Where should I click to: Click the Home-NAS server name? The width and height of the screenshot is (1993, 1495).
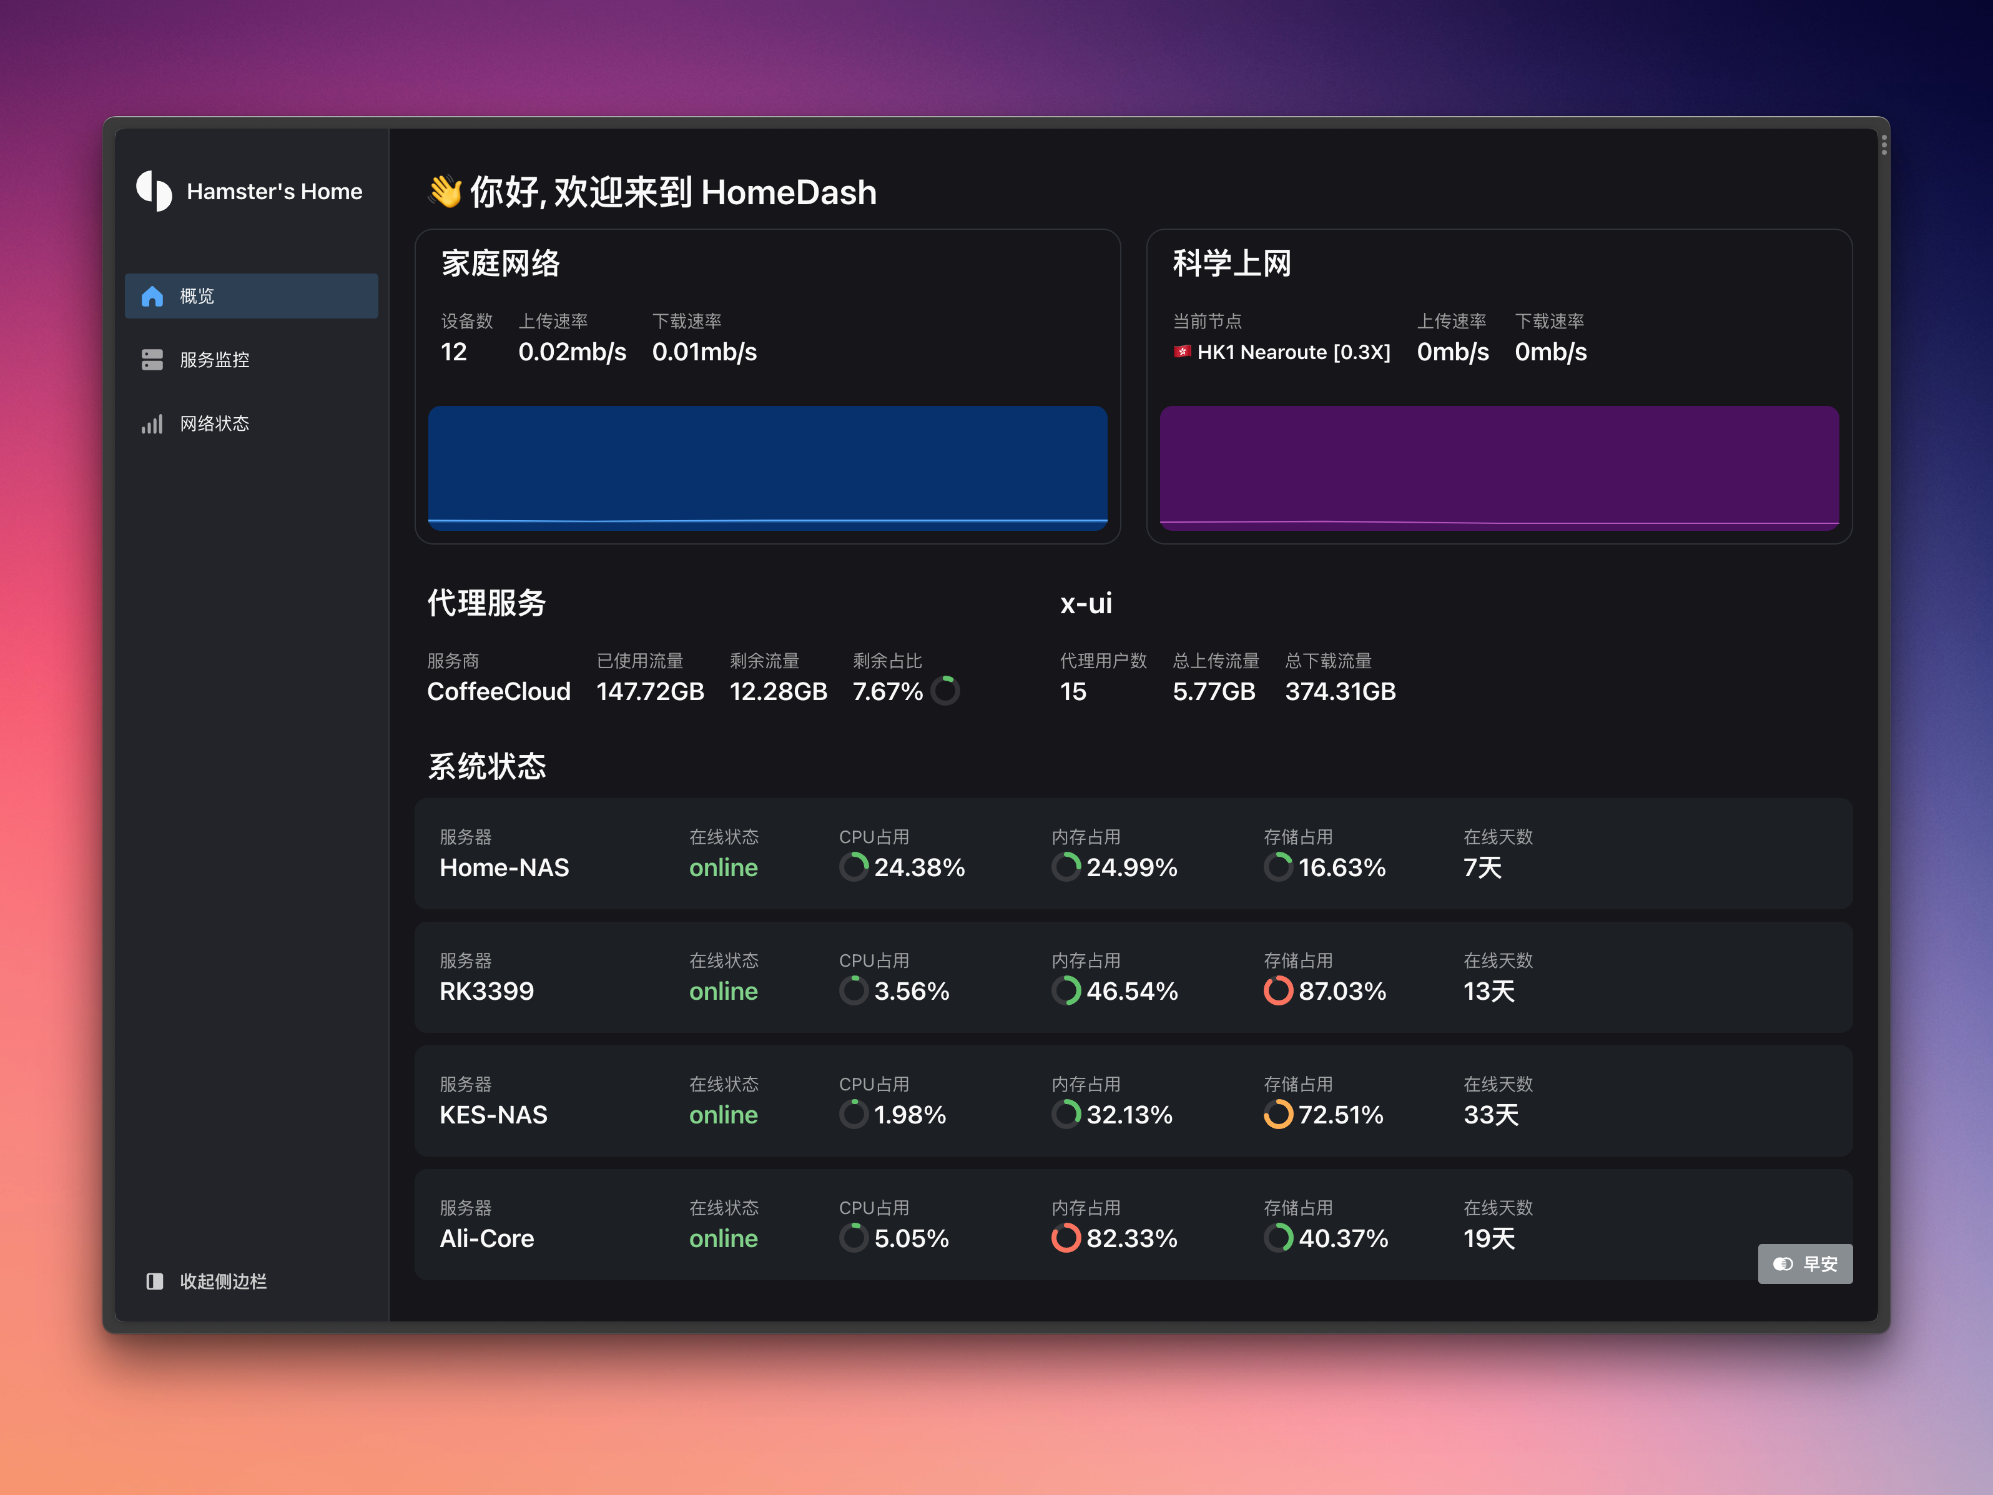pos(504,867)
